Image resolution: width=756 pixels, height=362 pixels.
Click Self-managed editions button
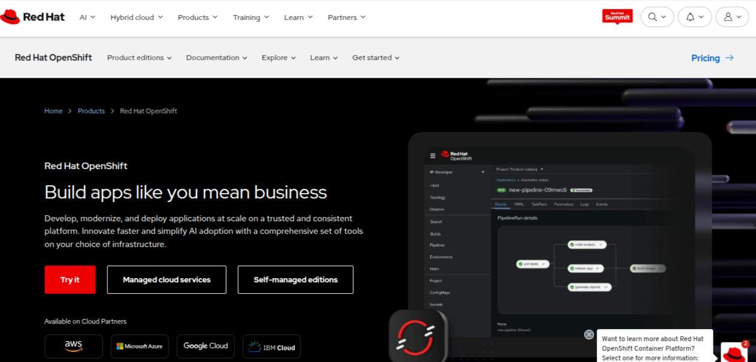(x=296, y=280)
